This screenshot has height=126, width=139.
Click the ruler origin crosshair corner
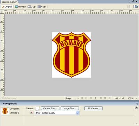(x=2, y=11)
